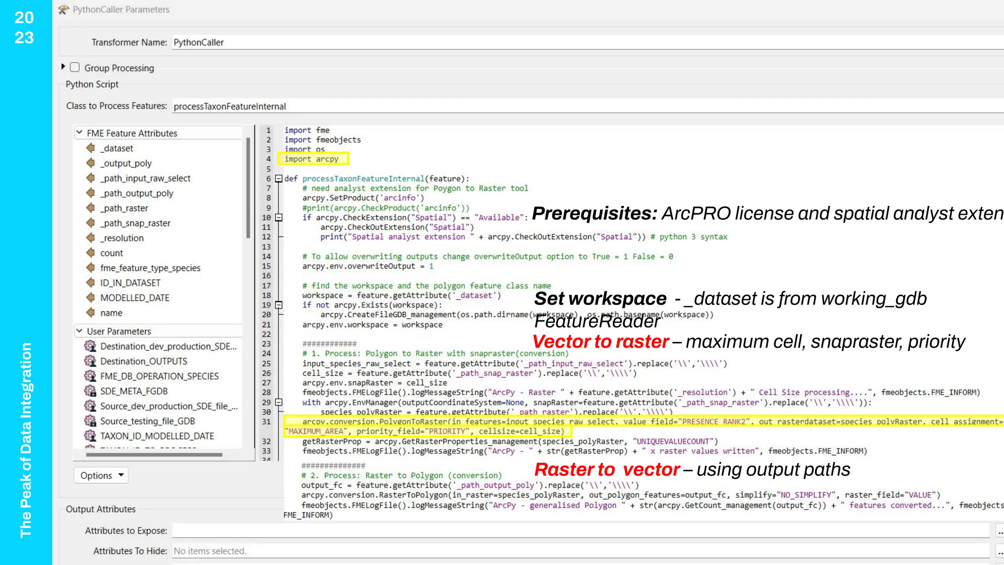Click the RasterToPolygon conversion code line
1004x565 pixels.
point(621,495)
